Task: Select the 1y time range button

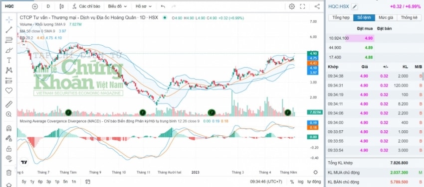Action: coord(32,182)
